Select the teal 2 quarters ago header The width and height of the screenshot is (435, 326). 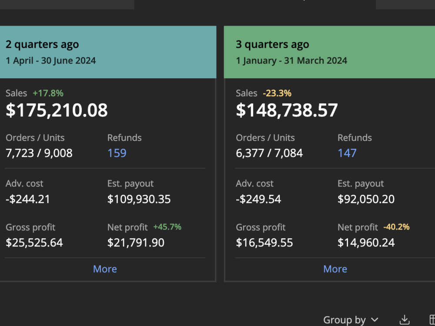[108, 52]
